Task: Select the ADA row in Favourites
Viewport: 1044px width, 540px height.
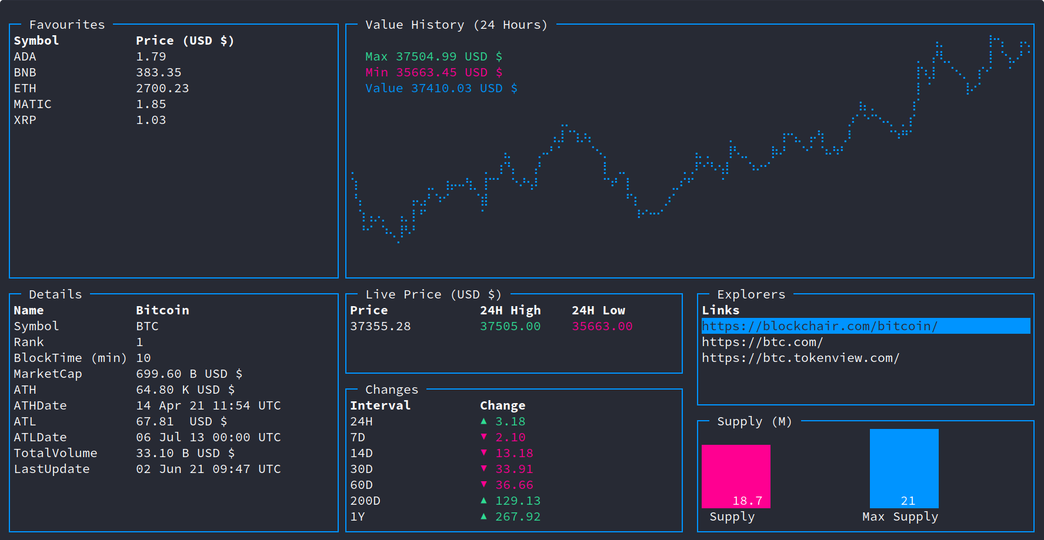Action: click(174, 56)
